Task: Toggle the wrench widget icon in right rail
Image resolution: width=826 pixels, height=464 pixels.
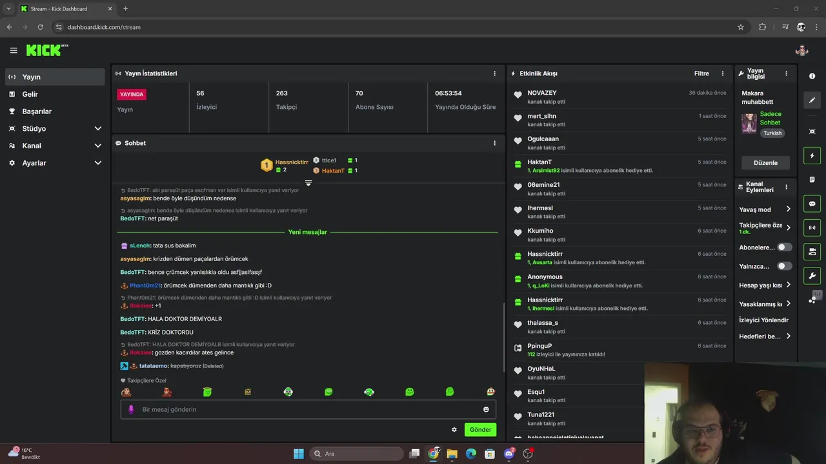Action: pos(812,276)
